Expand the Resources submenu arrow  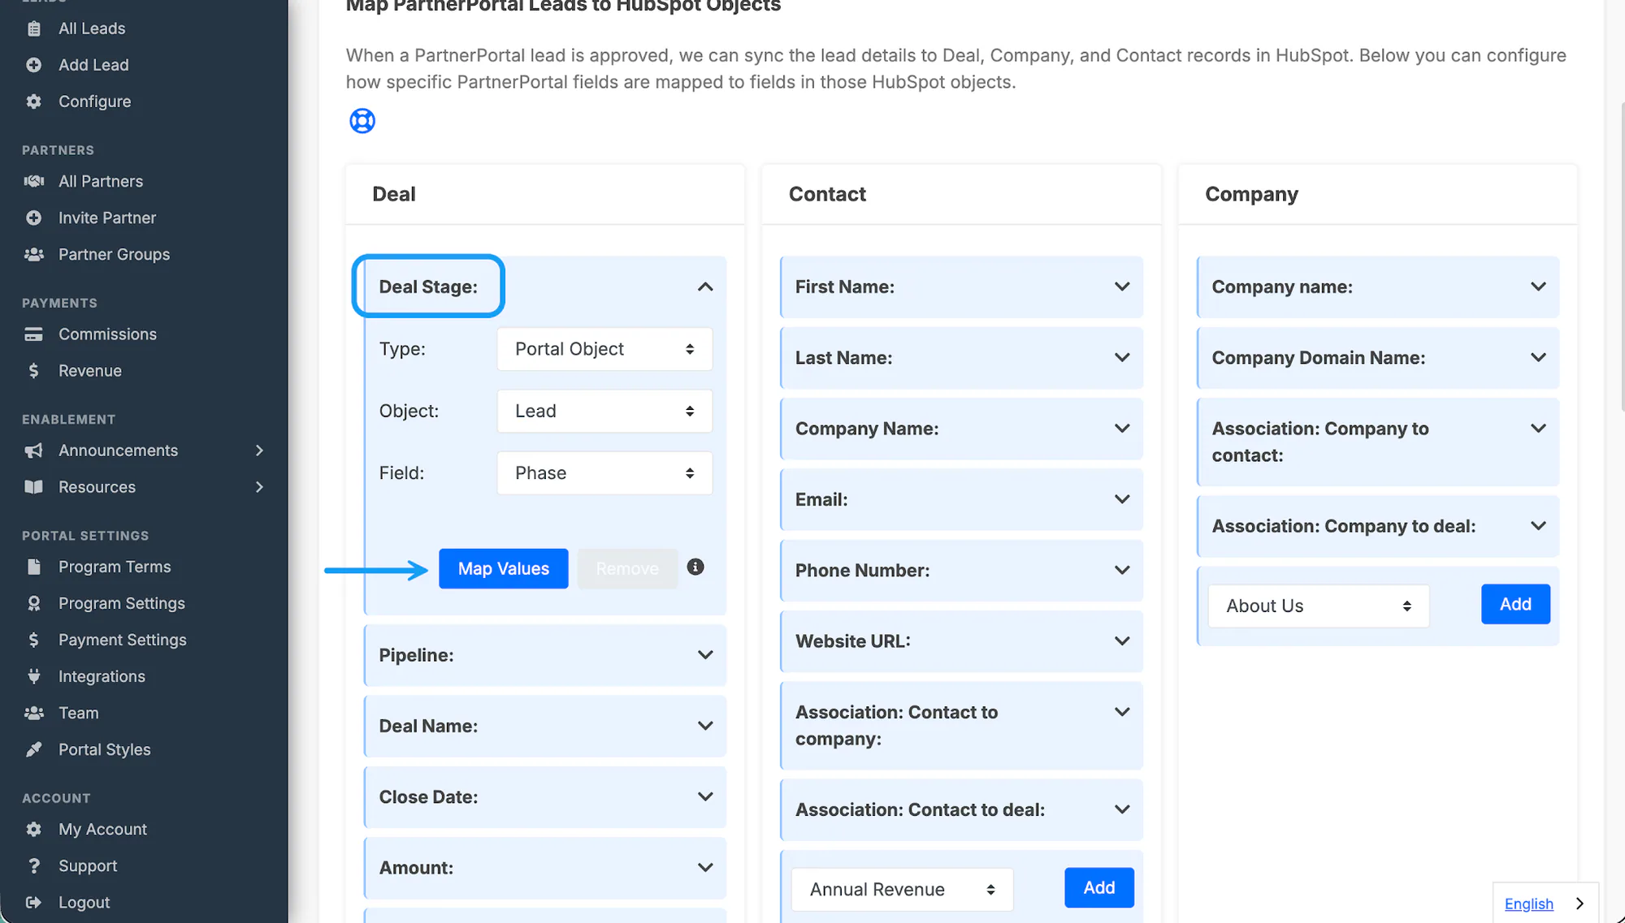coord(259,487)
